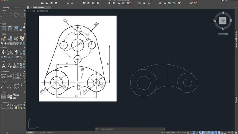Select the Rectangle tool in Draw panel
Viewport: 238px width, 134px height.
(x=22, y=15)
